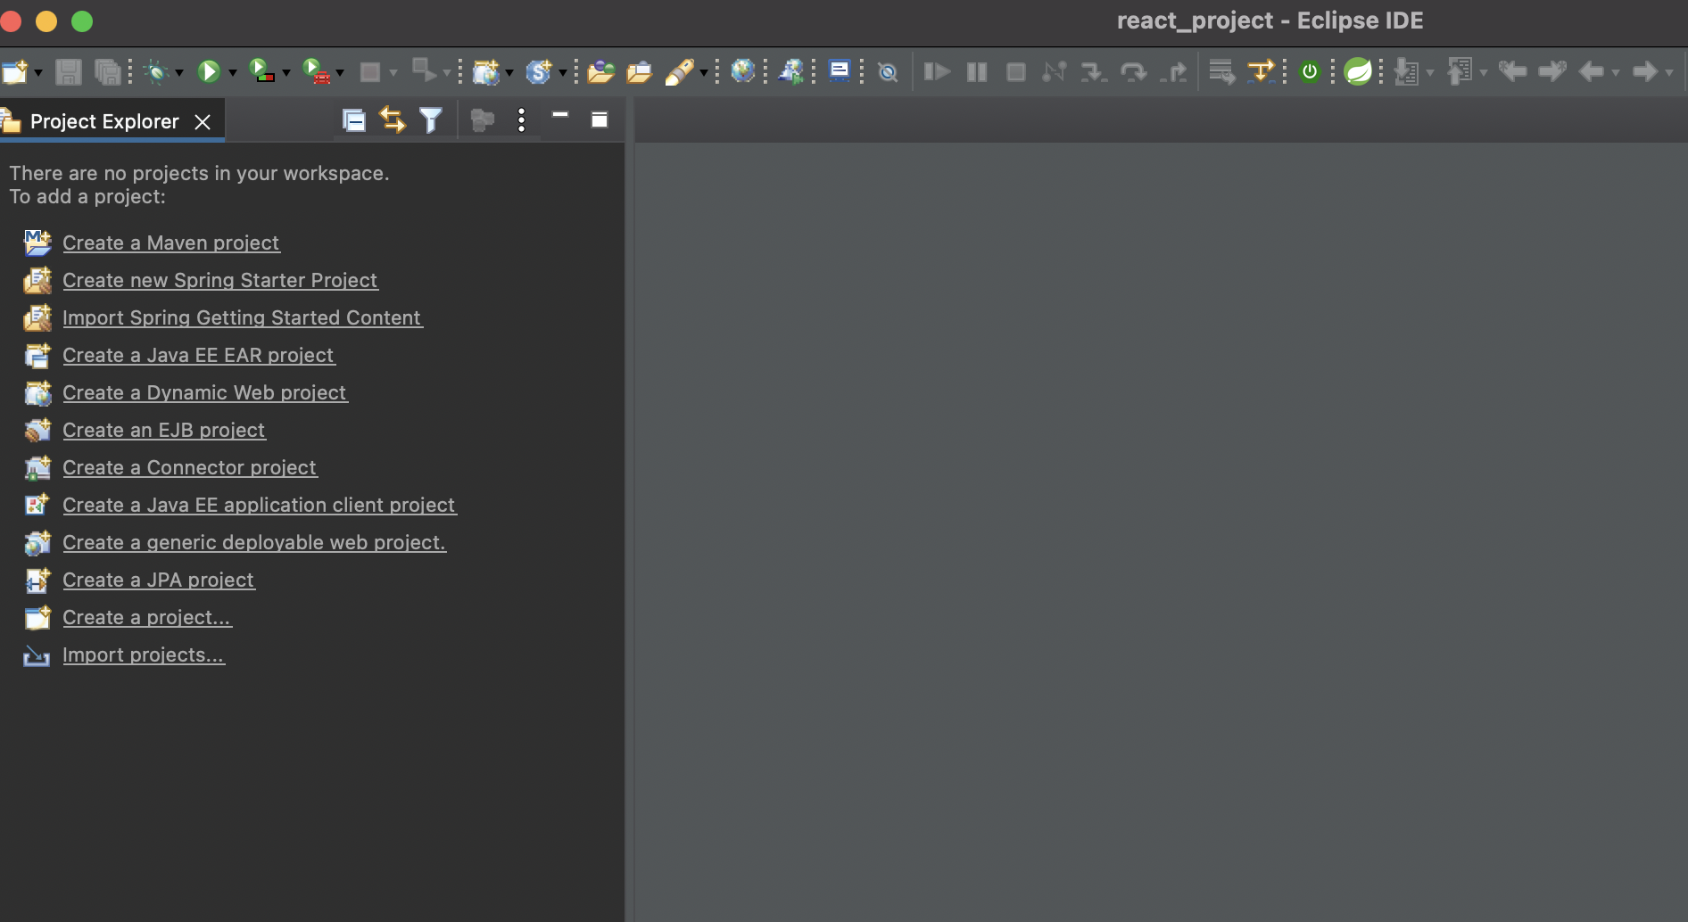Launch with the green Run icon
Viewport: 1688px width, 922px height.
pos(209,71)
